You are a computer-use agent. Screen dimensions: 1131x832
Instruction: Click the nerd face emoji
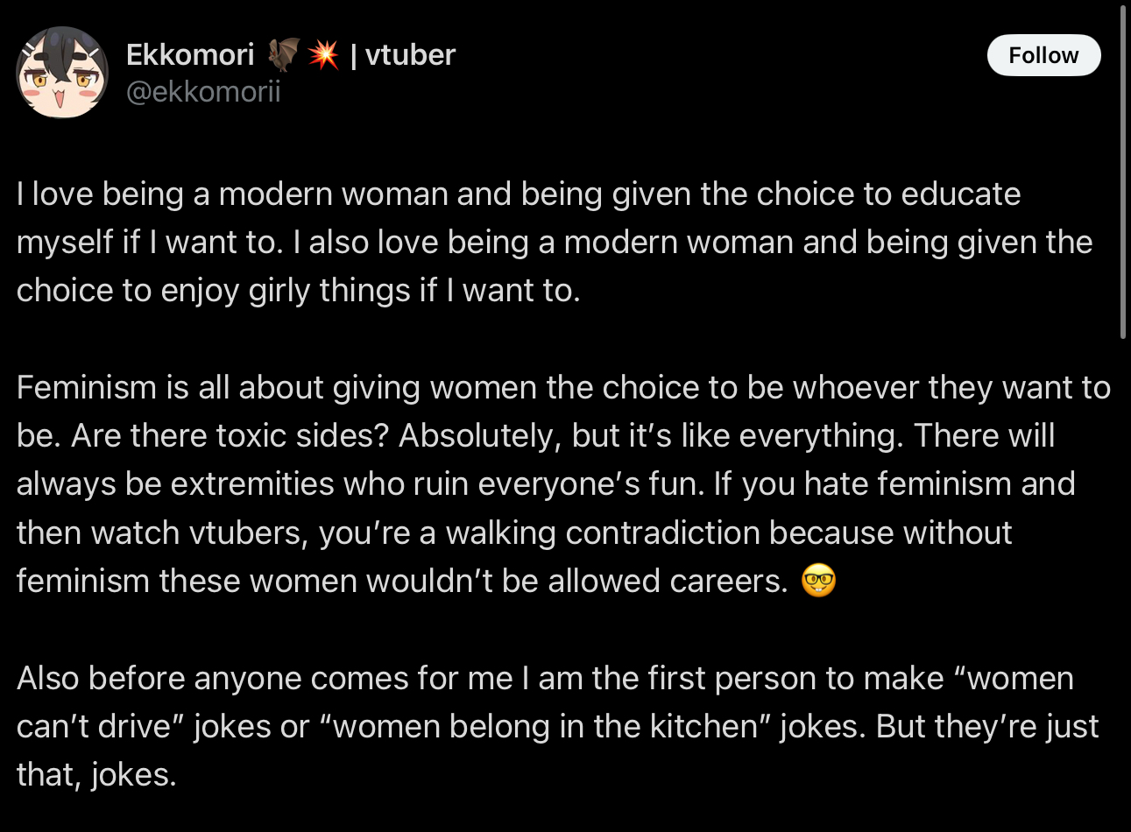pos(818,581)
